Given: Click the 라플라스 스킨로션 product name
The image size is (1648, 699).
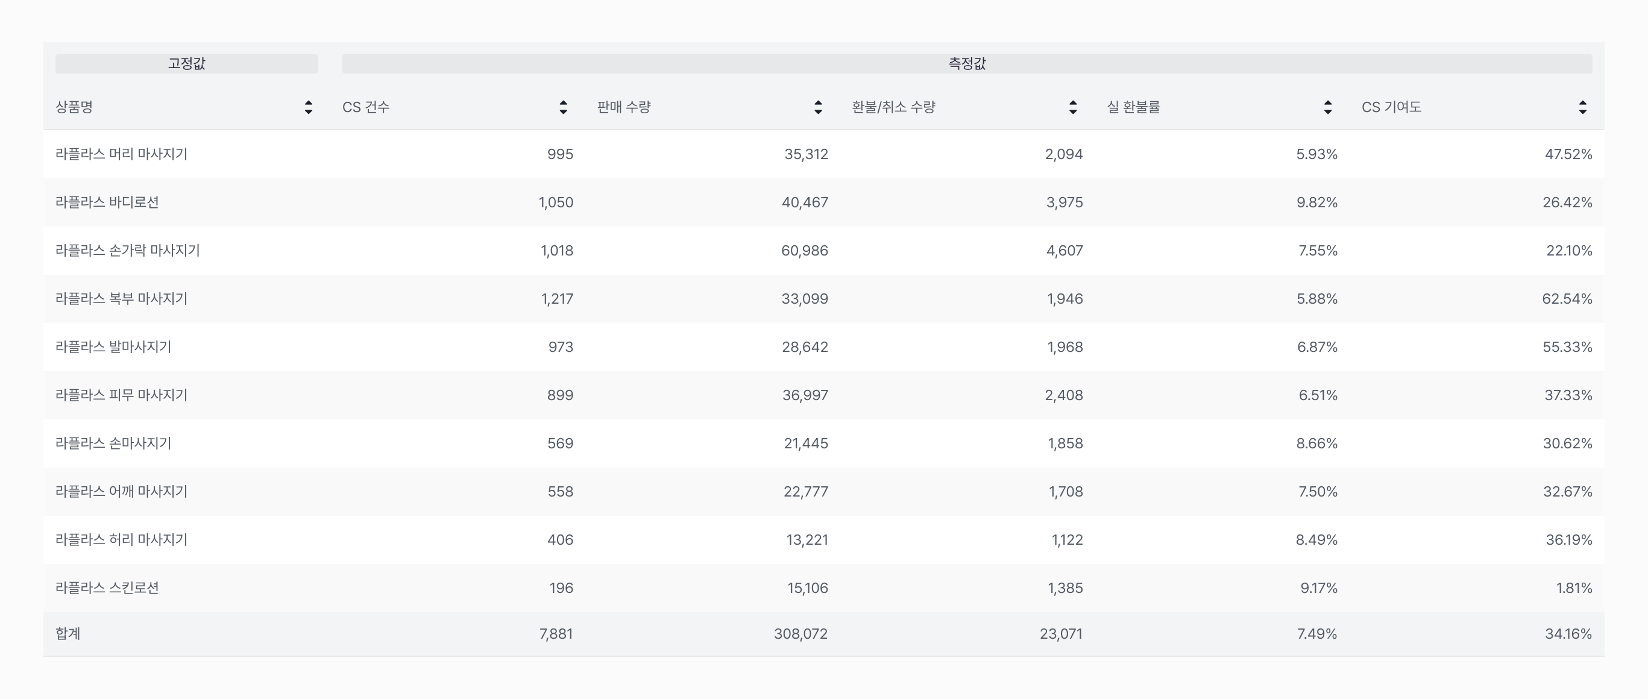Looking at the screenshot, I should 109,587.
